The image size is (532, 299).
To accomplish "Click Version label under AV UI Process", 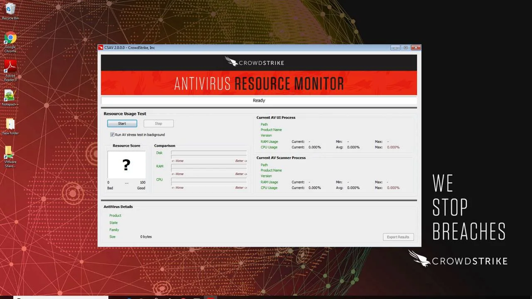I will coord(266,135).
